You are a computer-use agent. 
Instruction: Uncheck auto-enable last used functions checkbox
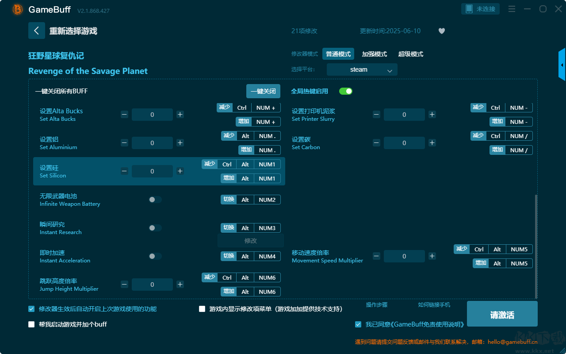pos(31,309)
